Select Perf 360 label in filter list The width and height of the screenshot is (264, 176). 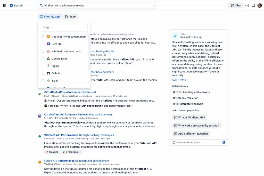pos(57,44)
